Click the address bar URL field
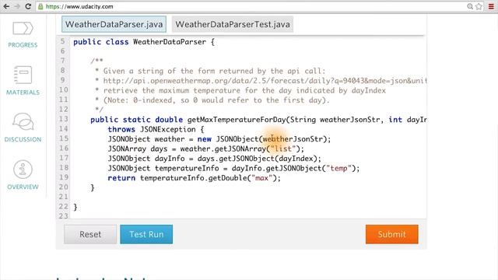 (x=254, y=6)
